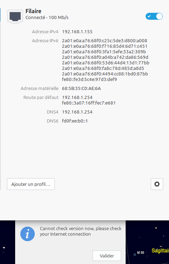Click the Filaire connection title
The image size is (169, 264).
coord(33,11)
